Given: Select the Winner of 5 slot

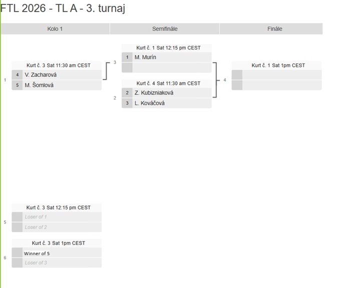Looking at the screenshot, I should pyautogui.click(x=57, y=252).
